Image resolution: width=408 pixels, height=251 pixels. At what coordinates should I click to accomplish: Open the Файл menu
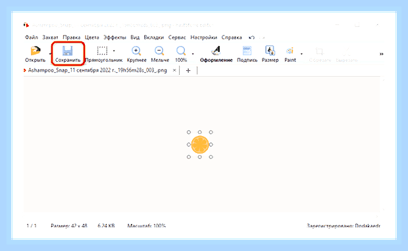pos(31,37)
